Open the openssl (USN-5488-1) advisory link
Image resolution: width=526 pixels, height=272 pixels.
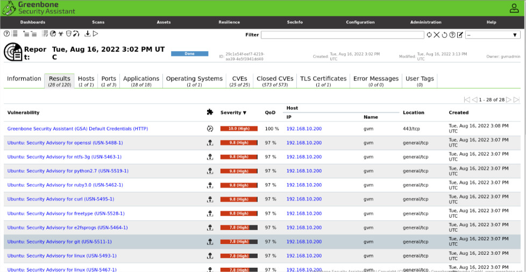[65, 143]
